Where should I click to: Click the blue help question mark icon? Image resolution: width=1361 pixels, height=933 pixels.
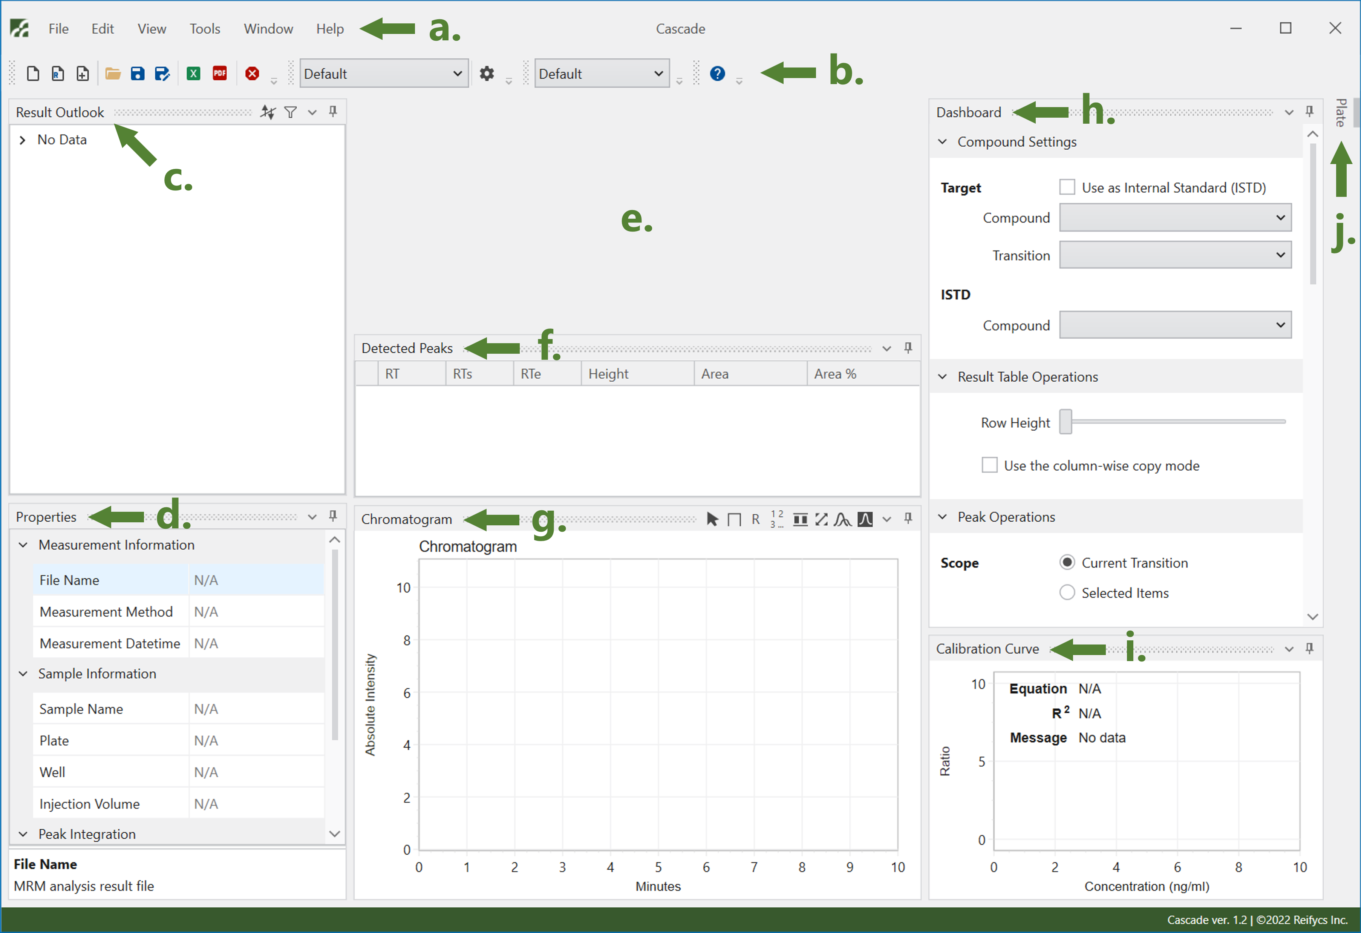coord(717,73)
